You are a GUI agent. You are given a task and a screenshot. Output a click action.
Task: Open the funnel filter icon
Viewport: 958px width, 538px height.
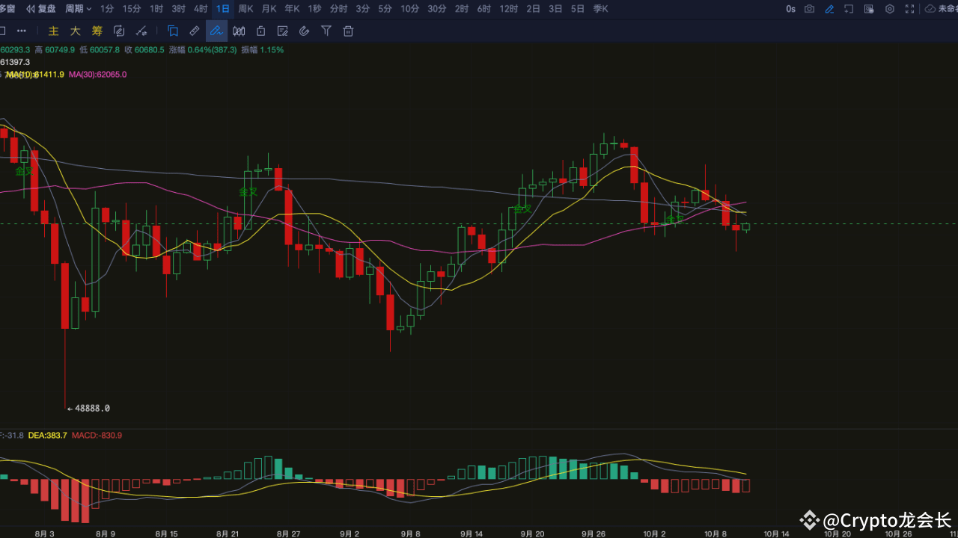(326, 31)
